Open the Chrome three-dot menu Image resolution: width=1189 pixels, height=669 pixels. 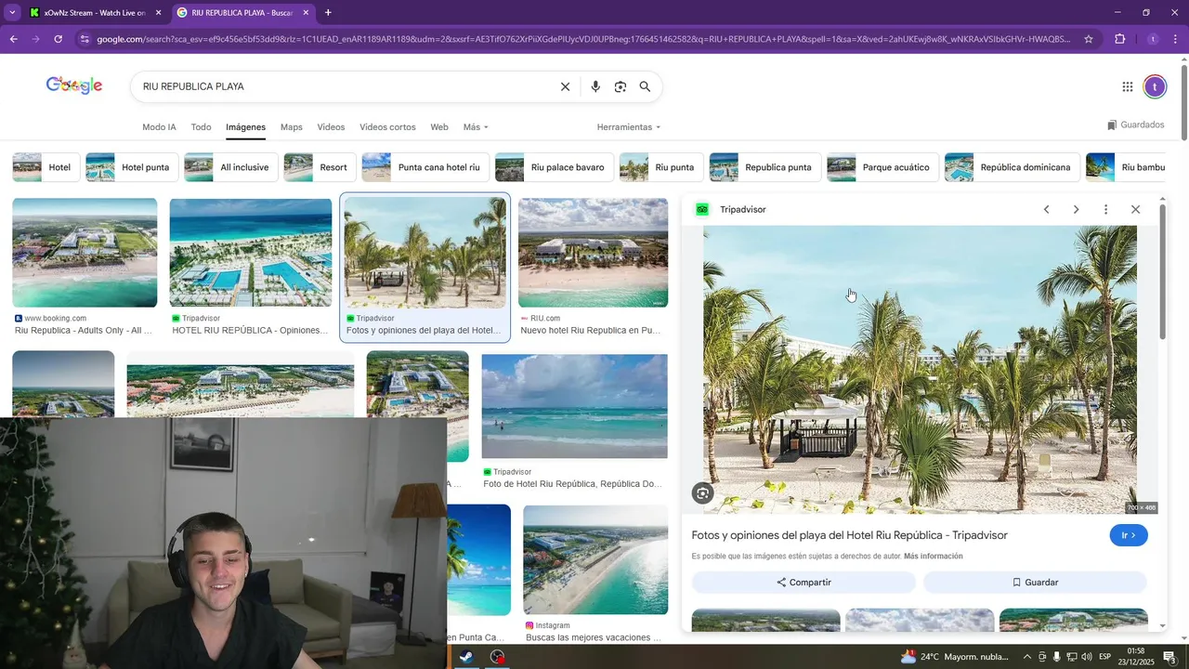coord(1176,39)
